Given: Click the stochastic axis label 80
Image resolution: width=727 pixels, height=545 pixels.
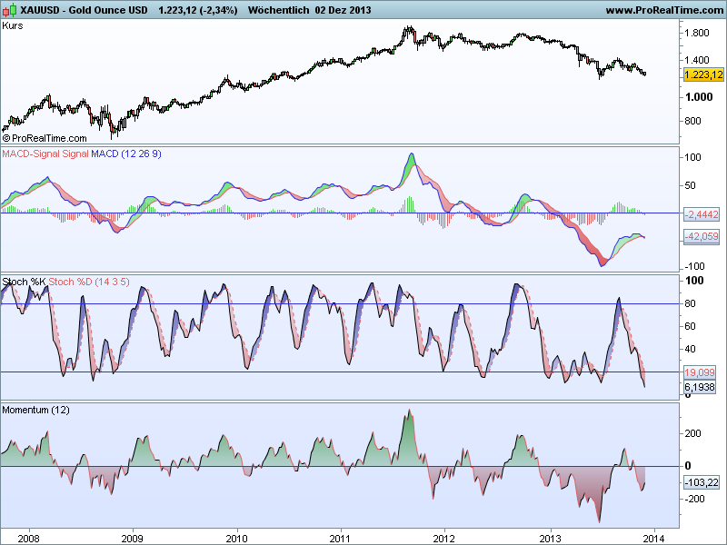Looking at the screenshot, I should (691, 303).
